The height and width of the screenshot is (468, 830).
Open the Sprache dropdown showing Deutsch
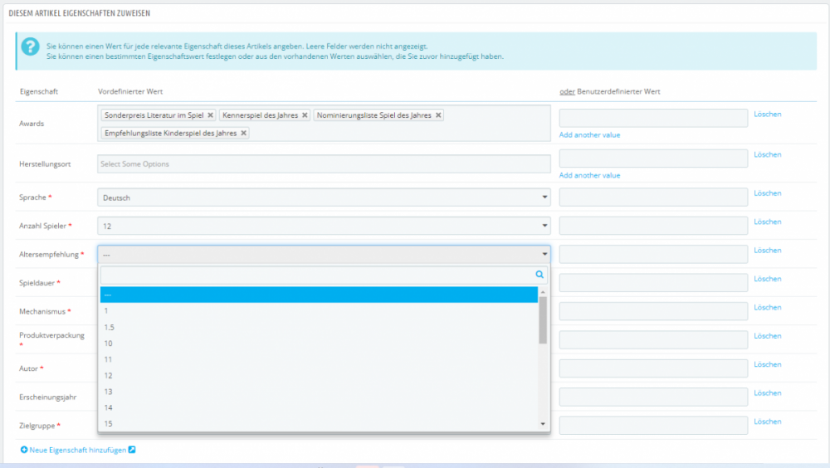(324, 197)
